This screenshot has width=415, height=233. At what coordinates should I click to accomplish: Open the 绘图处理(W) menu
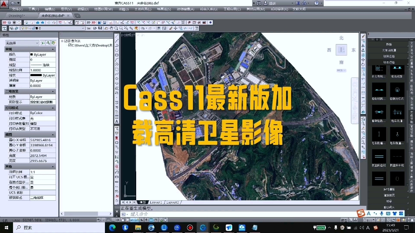click(103, 9)
